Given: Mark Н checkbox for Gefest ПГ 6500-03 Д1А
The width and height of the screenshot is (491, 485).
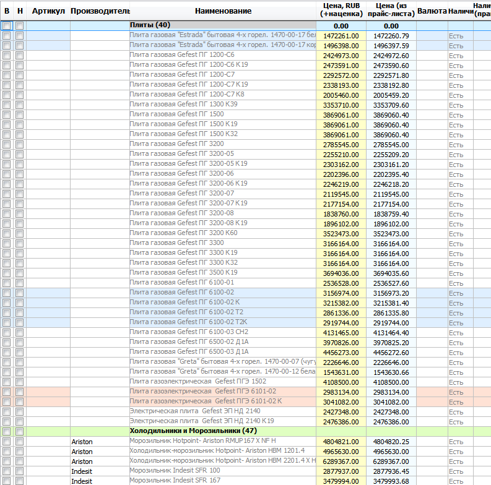Looking at the screenshot, I should tap(19, 353).
